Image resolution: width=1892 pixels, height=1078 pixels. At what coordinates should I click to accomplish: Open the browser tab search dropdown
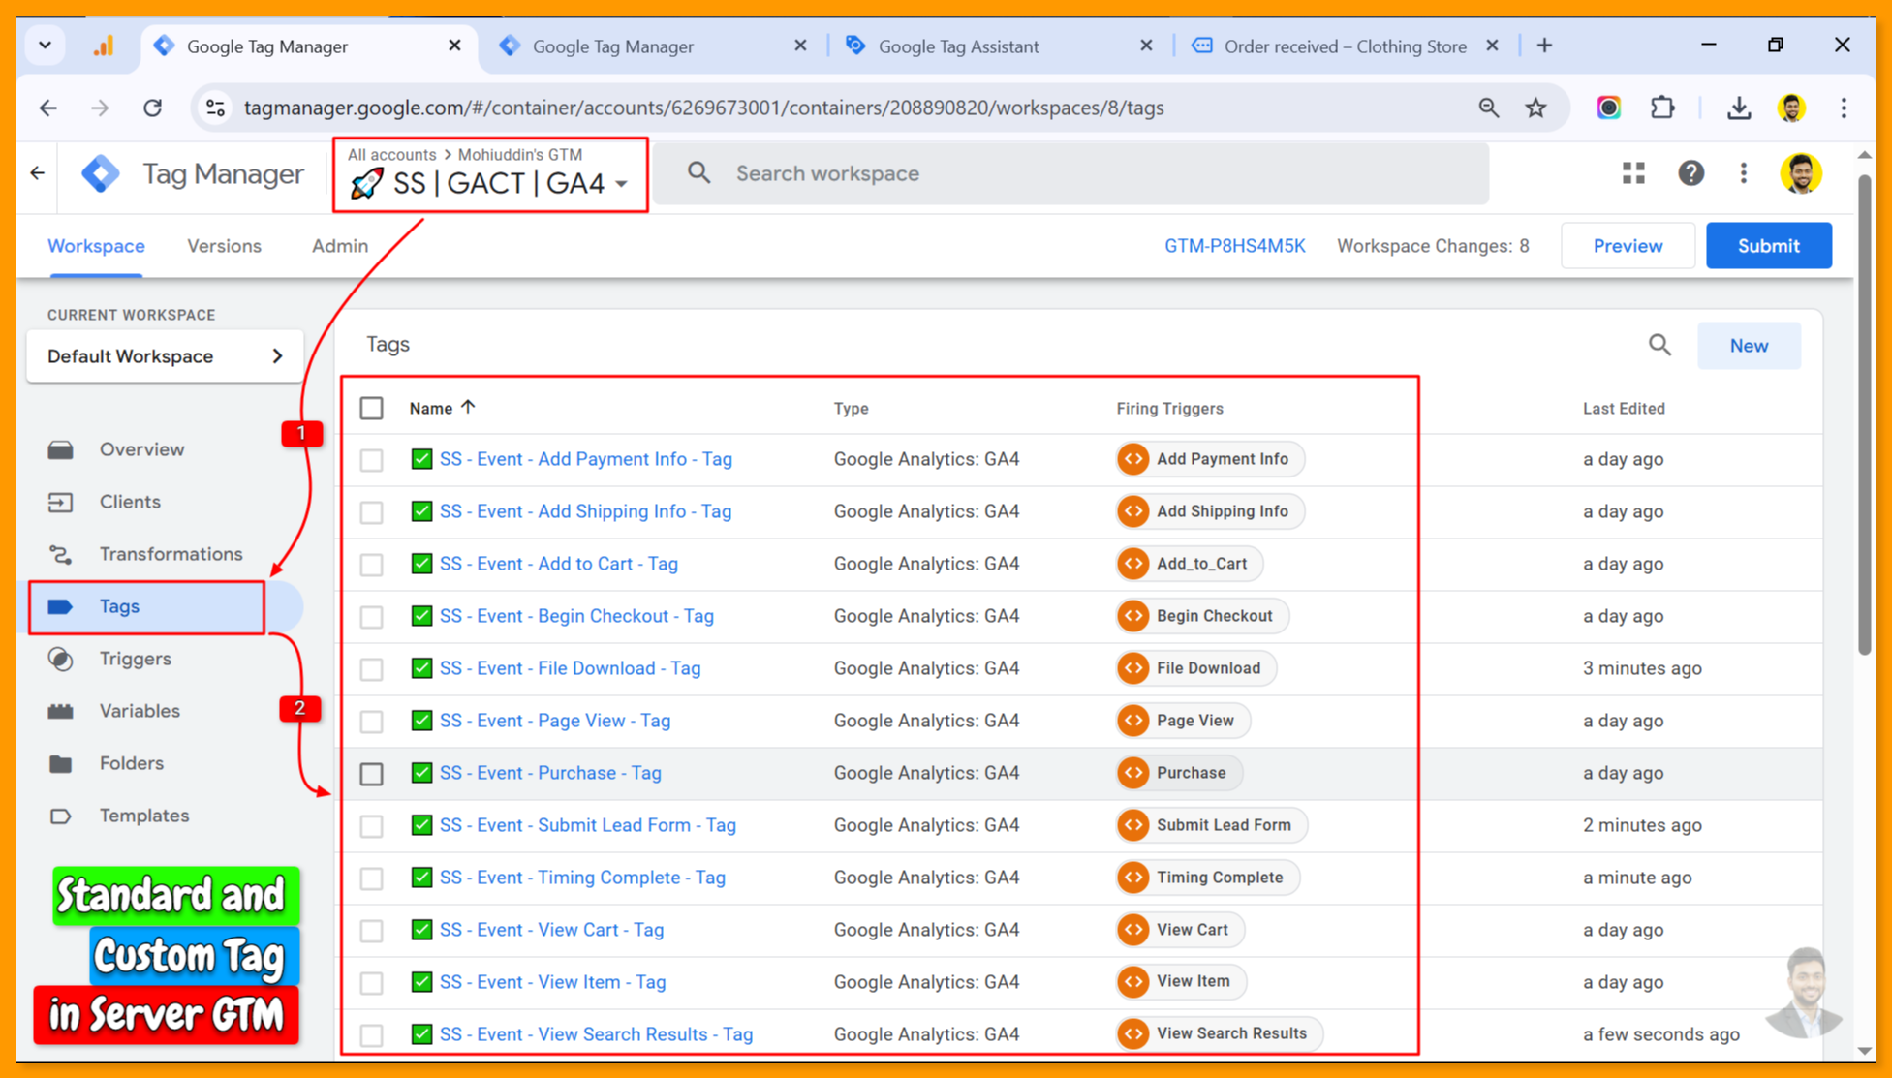tap(45, 46)
